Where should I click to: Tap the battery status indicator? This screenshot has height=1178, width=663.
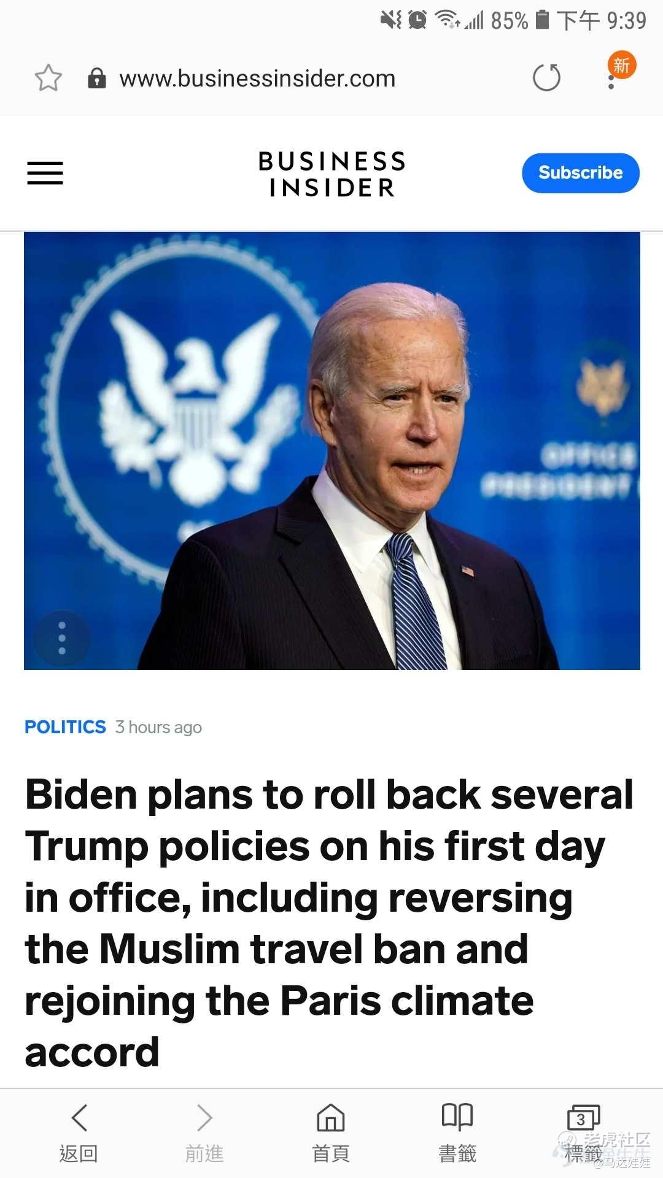point(542,20)
